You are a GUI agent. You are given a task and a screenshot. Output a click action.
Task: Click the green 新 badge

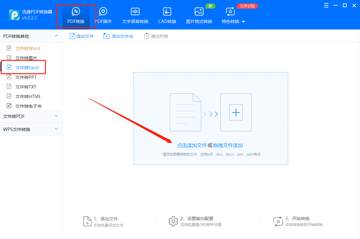click(x=210, y=6)
